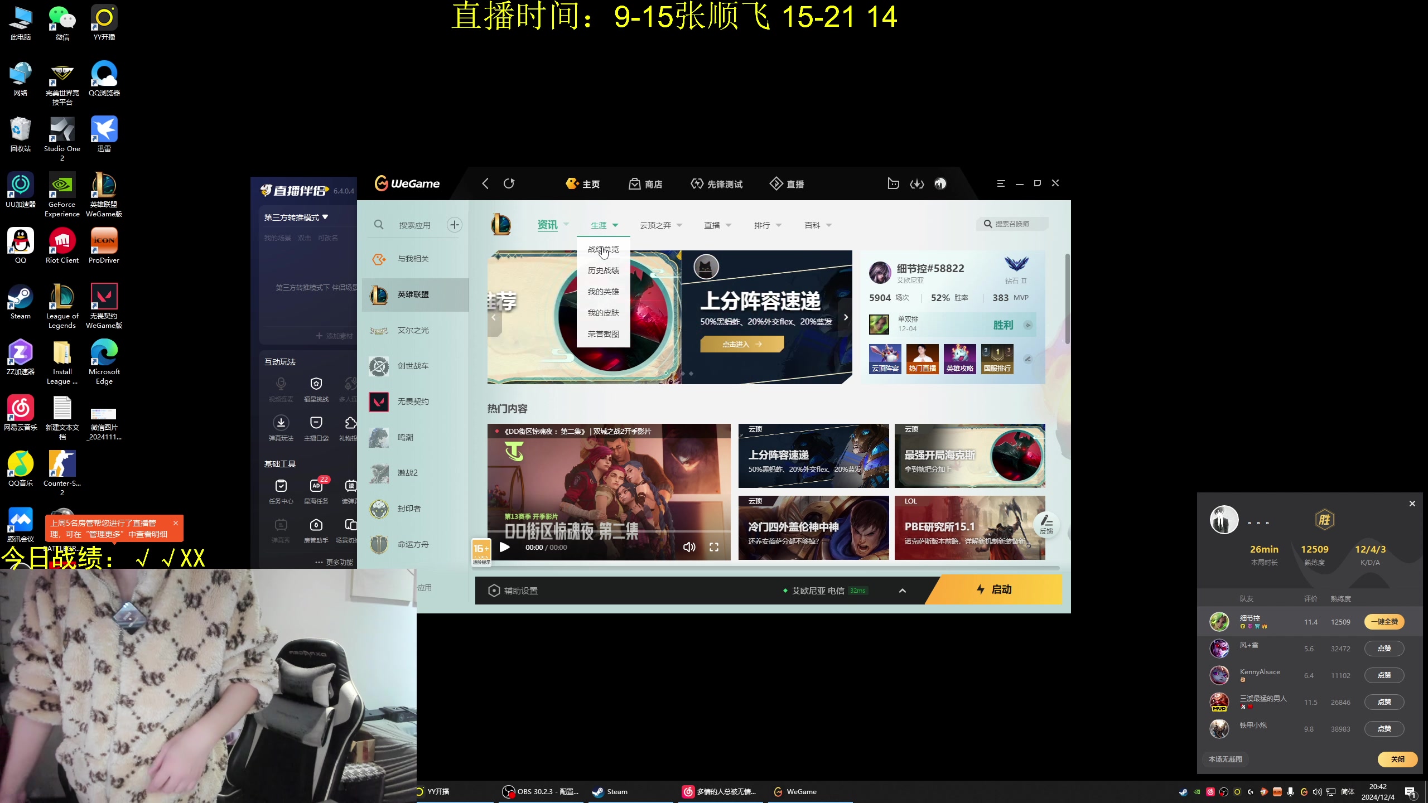Screen dimensions: 1428x803
Task: Go back with the WeGame back arrow
Action: point(485,183)
